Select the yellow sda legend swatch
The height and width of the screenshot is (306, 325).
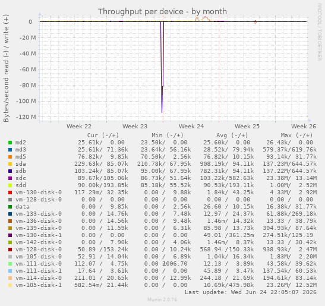click(x=10, y=164)
